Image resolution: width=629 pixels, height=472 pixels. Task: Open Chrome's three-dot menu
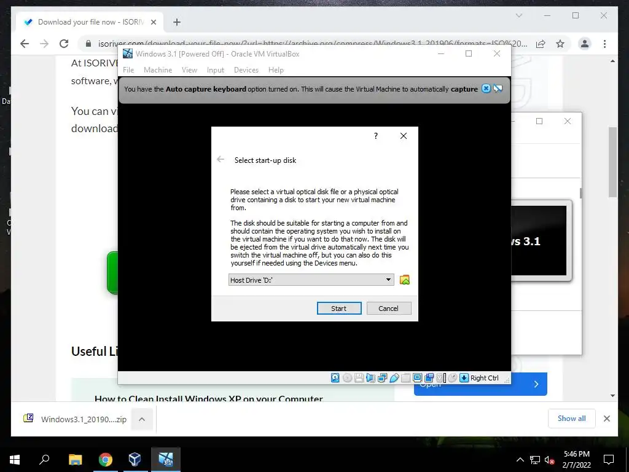coord(604,44)
